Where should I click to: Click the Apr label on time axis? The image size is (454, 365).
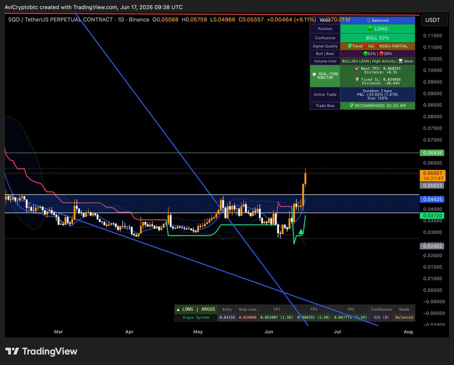129,332
